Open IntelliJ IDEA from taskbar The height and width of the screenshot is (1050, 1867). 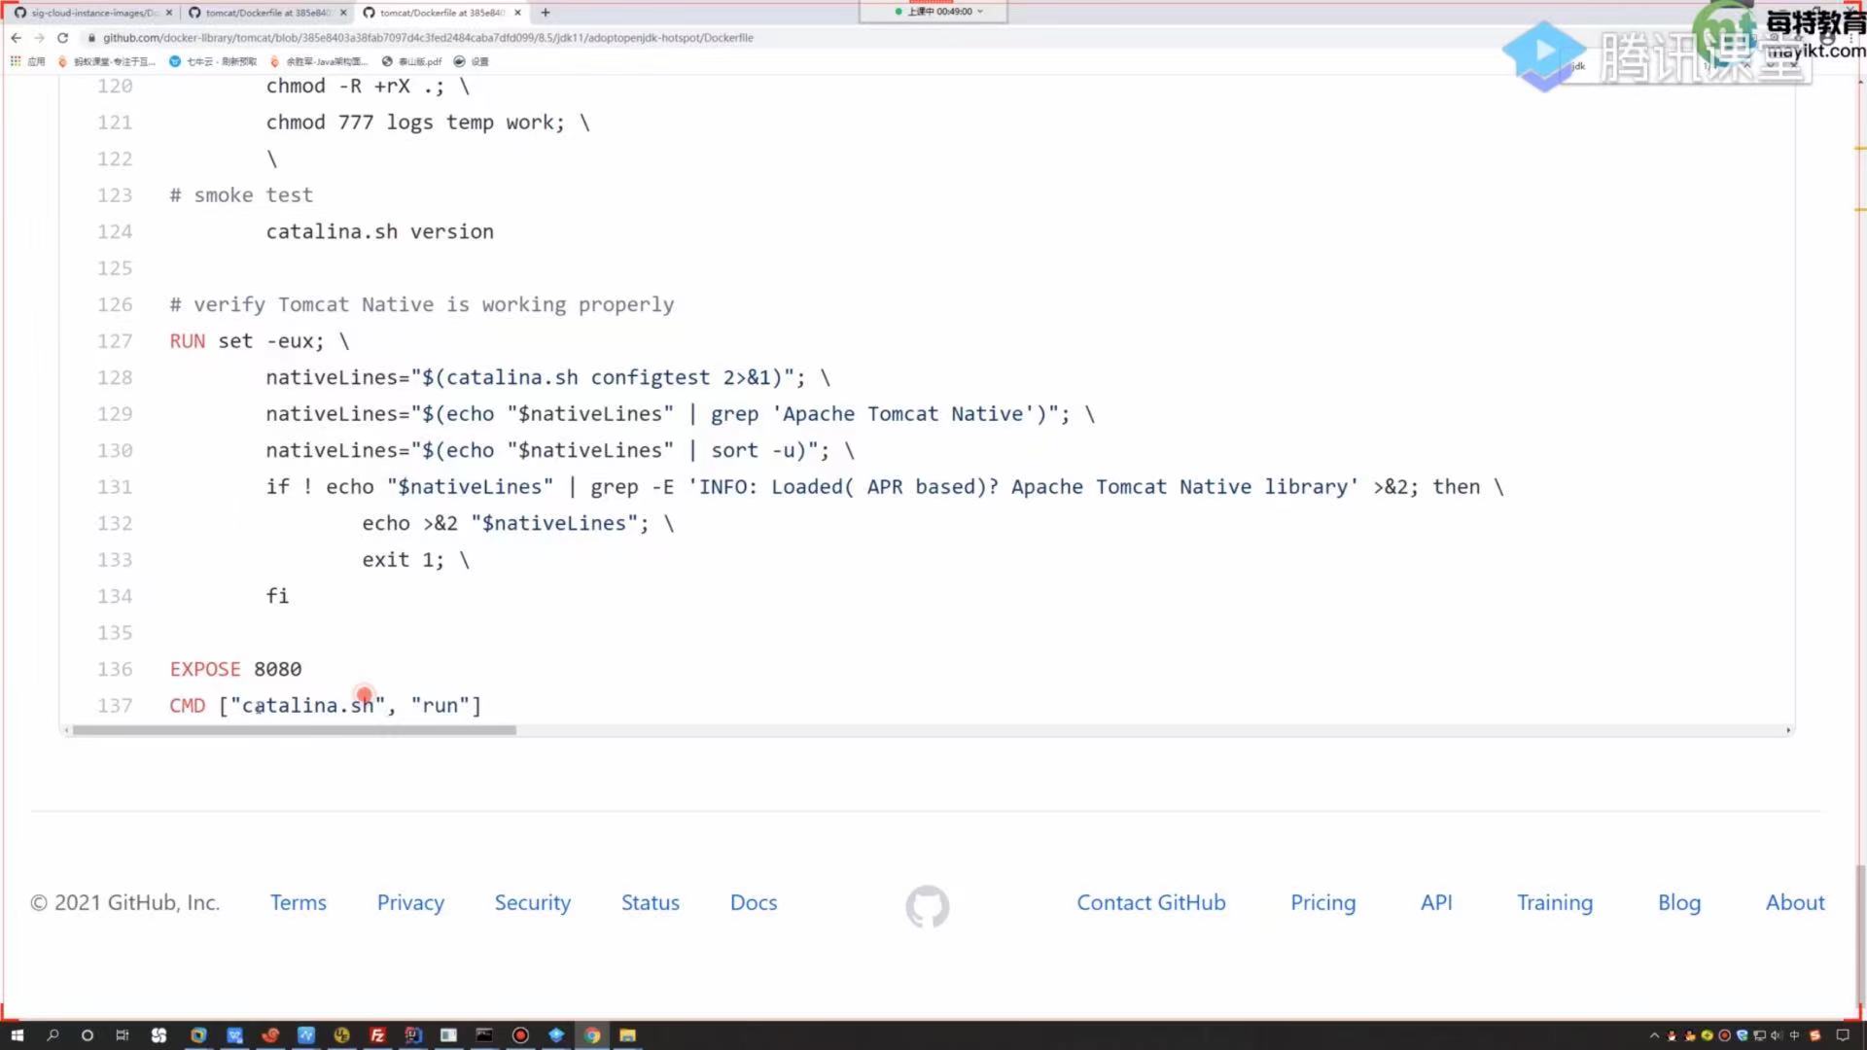(413, 1035)
